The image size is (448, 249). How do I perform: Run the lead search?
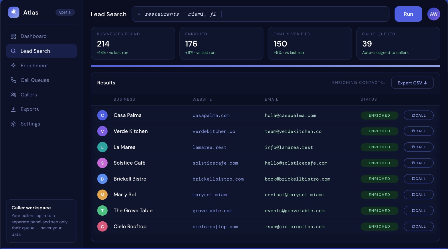408,14
